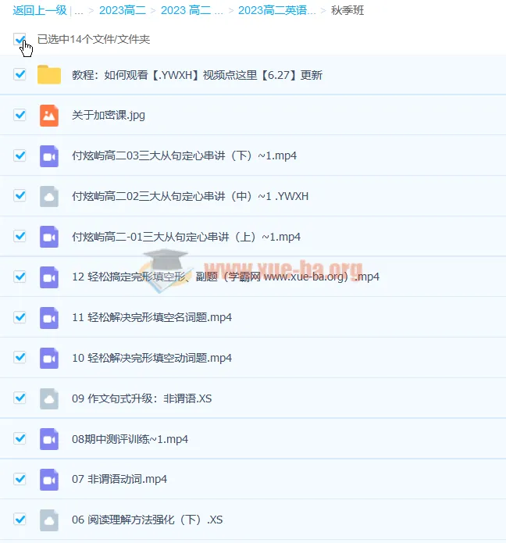Image resolution: width=506 pixels, height=543 pixels.
Task: Click video icon for 12 轻松搞定完形填空形、副题
Action: [x=49, y=277]
